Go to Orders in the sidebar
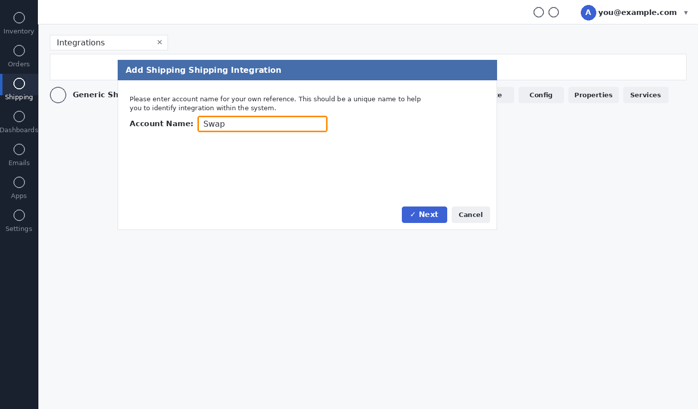698x409 pixels. pyautogui.click(x=19, y=57)
